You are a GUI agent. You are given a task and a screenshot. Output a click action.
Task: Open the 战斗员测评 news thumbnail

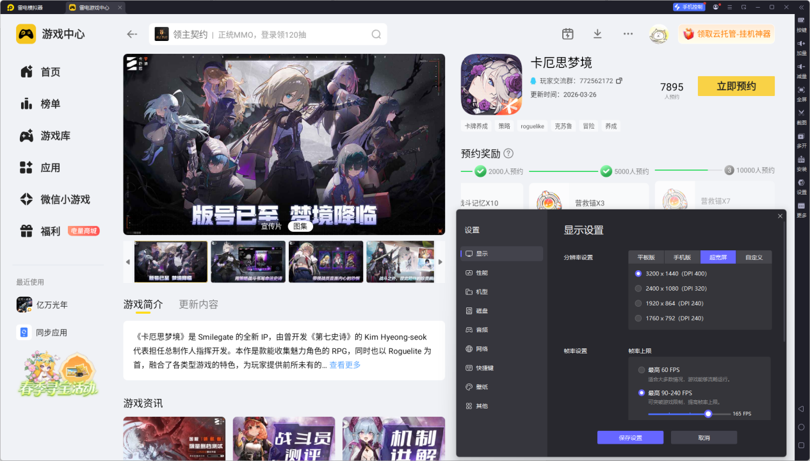pos(284,439)
